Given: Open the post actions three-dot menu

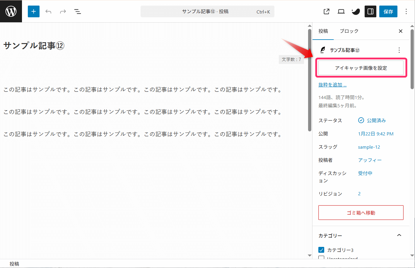Looking at the screenshot, I should (399, 50).
